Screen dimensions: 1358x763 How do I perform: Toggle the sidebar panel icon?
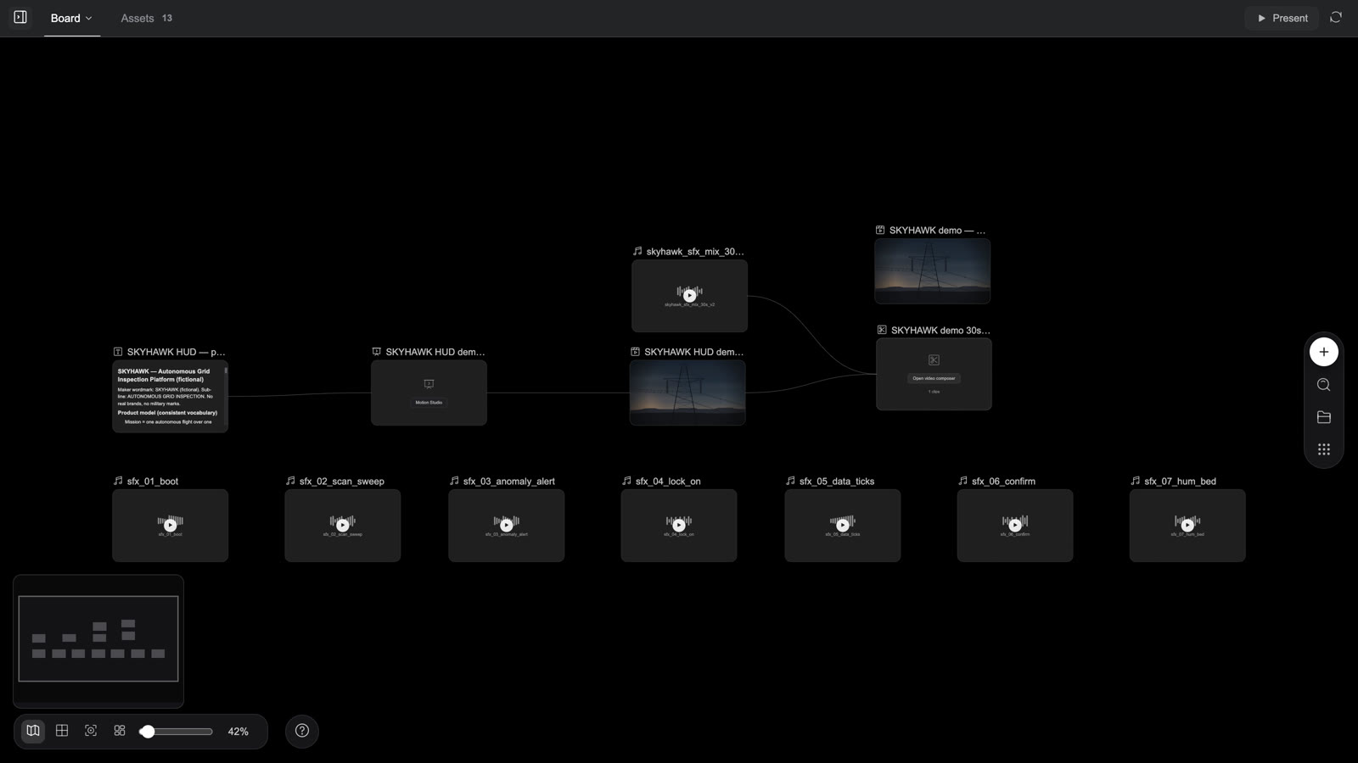(x=20, y=17)
